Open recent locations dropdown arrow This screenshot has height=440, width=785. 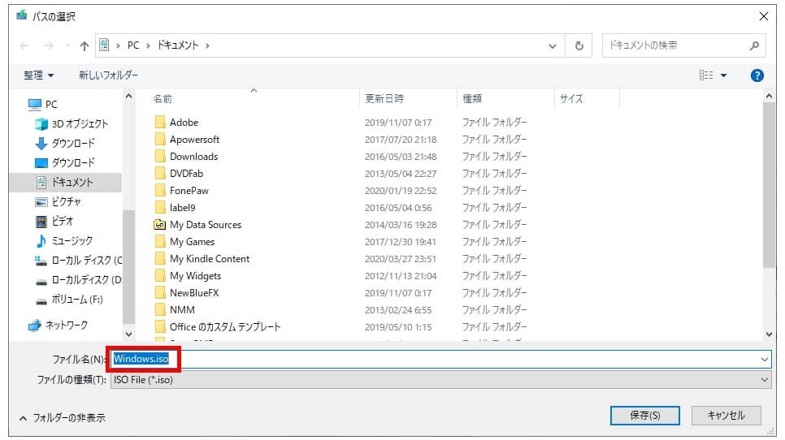(x=67, y=46)
